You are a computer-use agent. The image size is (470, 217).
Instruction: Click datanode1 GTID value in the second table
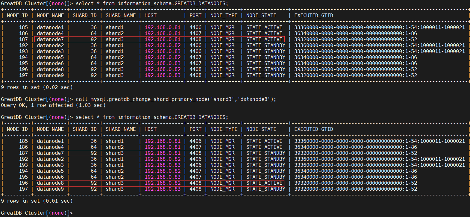click(380, 141)
